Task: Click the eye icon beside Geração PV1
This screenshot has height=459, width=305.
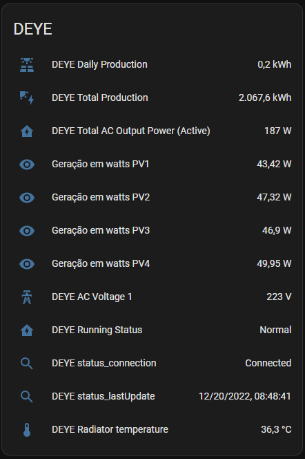Action: (x=27, y=165)
